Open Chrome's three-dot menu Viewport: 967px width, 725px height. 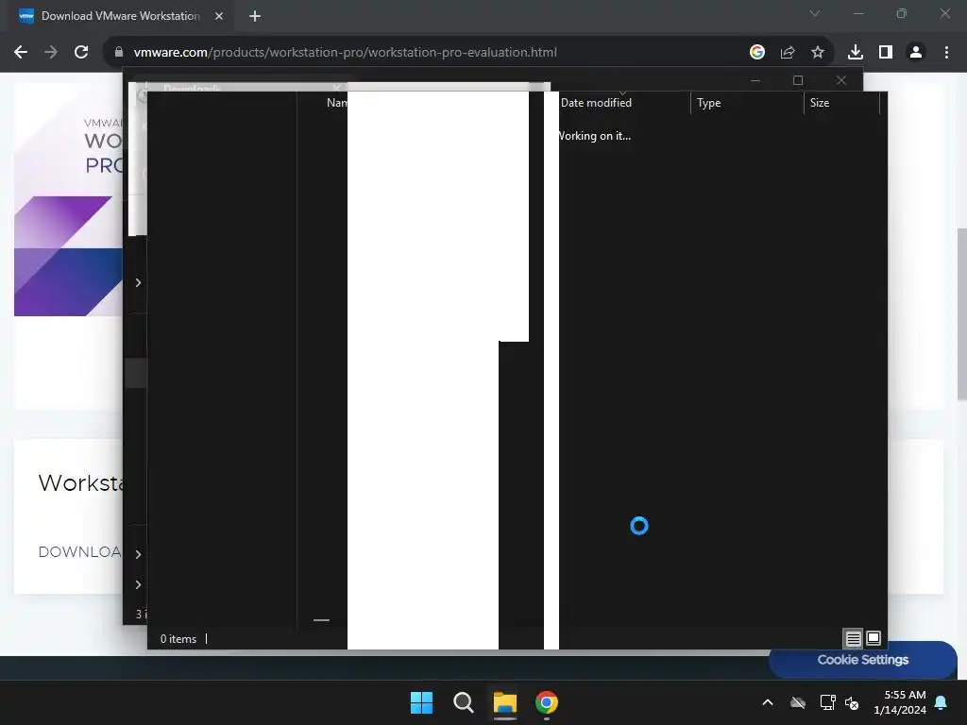pos(946,53)
